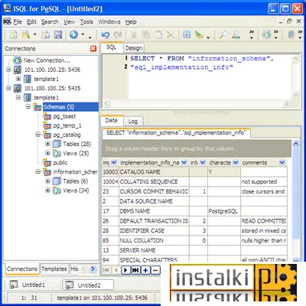The image size is (306, 306).
Task: Open filter dropdown on implementation_info_name column
Action: coord(184,162)
